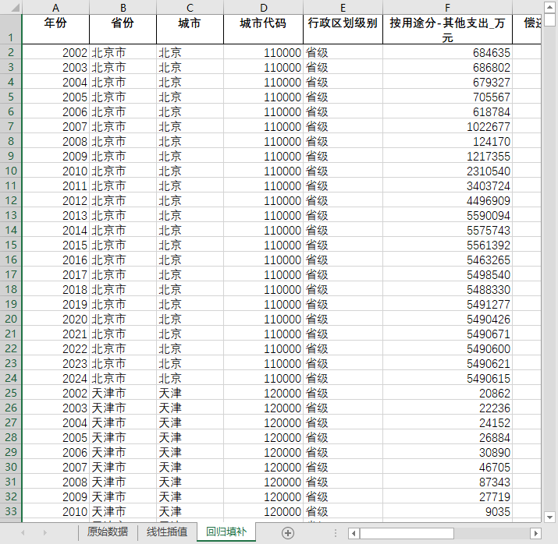Select cell with value 87343

click(x=448, y=482)
